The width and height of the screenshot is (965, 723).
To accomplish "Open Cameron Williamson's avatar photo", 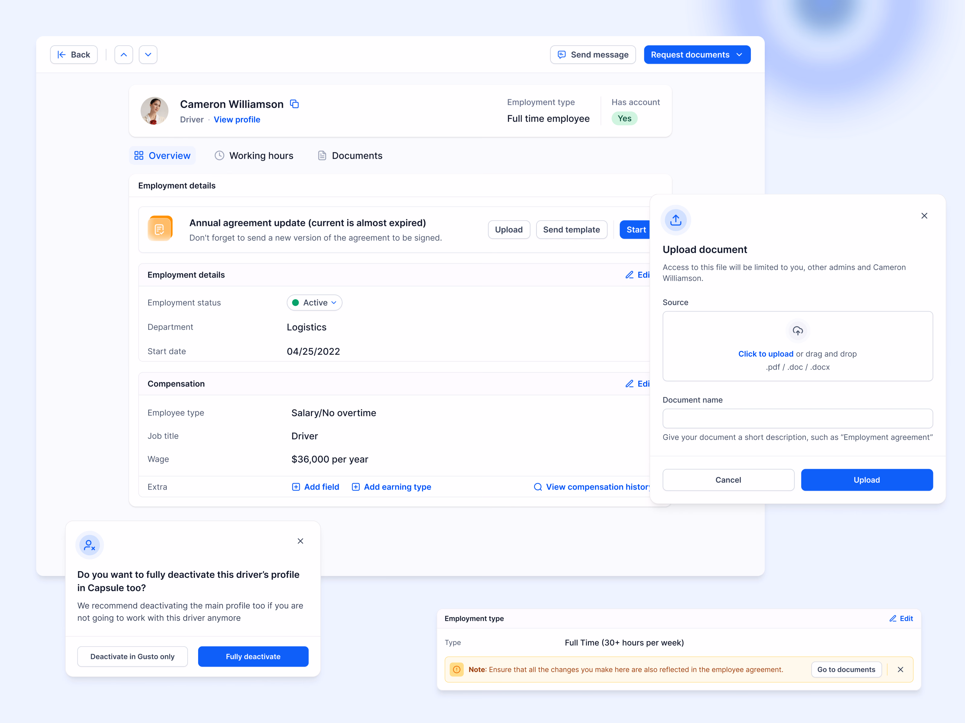I will 154,111.
